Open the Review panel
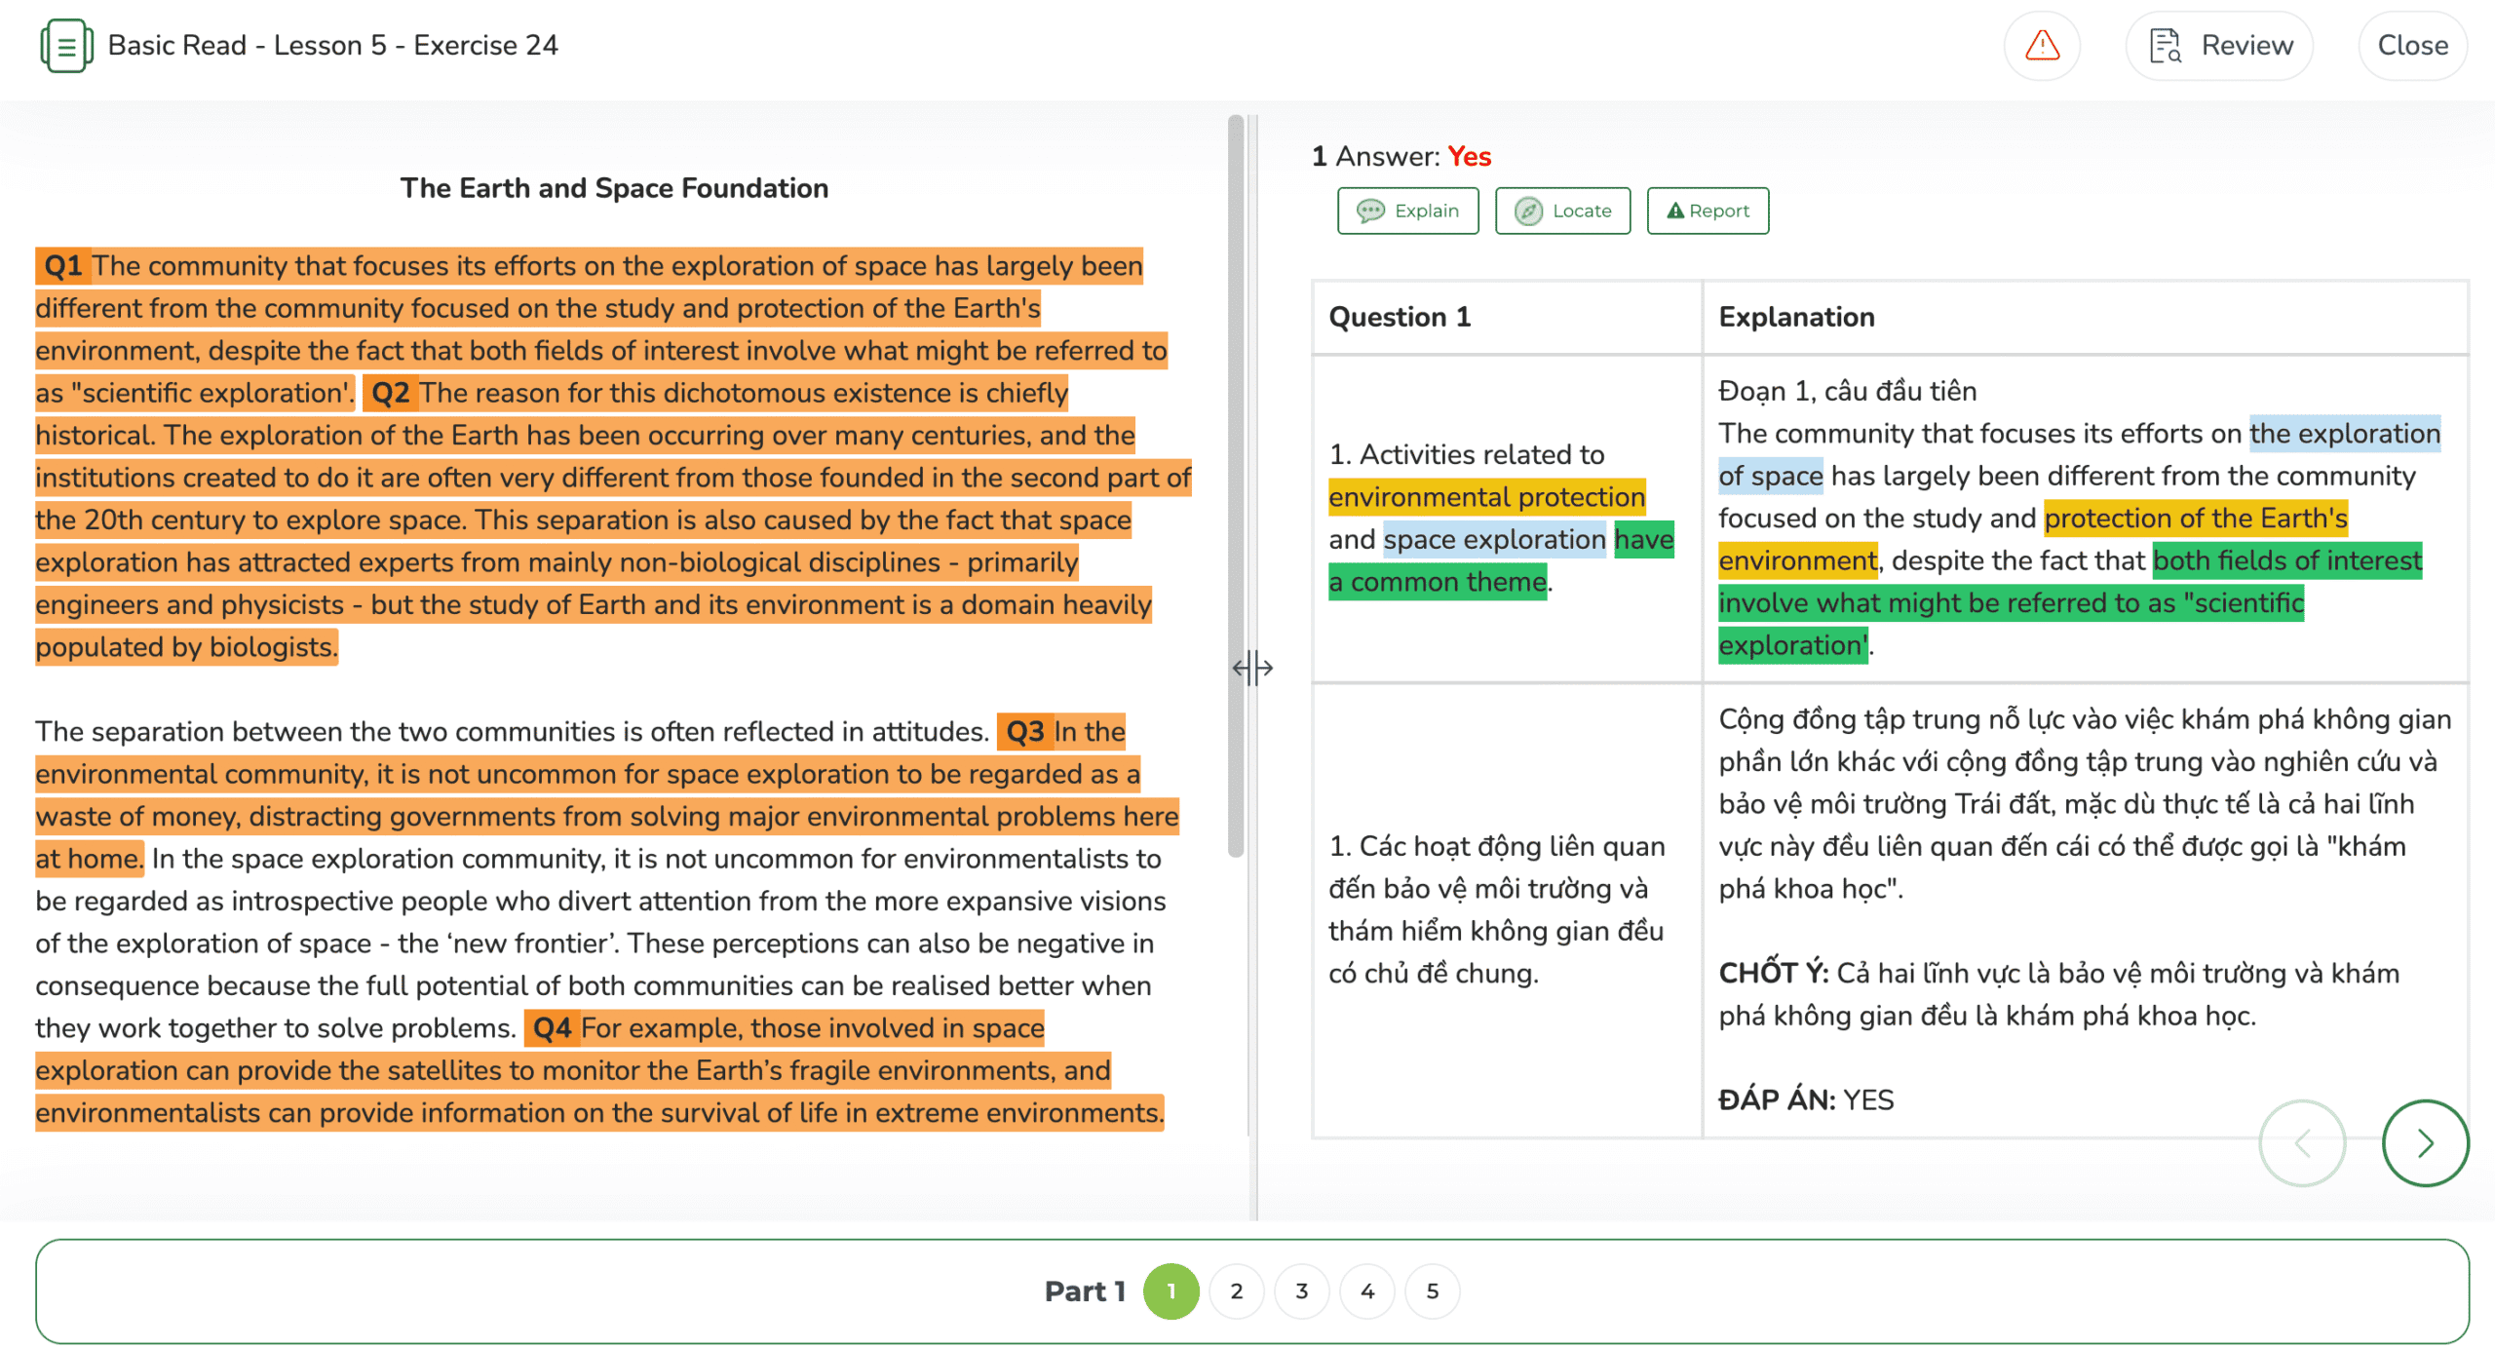 coord(2220,45)
